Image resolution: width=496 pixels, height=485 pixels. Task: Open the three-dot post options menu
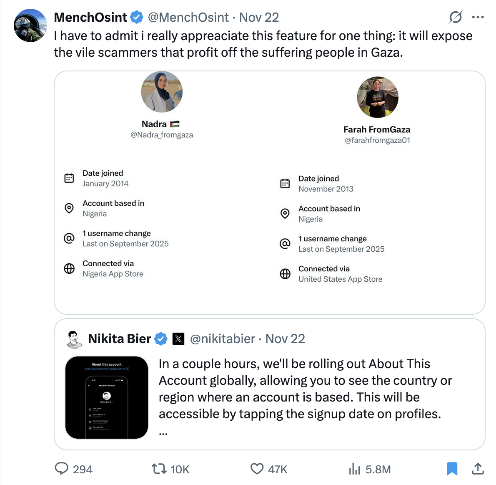(x=478, y=17)
